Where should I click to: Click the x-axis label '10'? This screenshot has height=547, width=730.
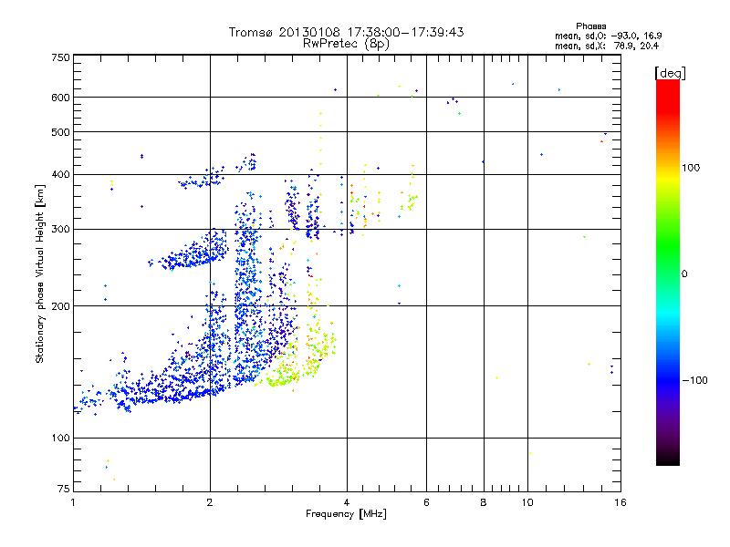(527, 502)
